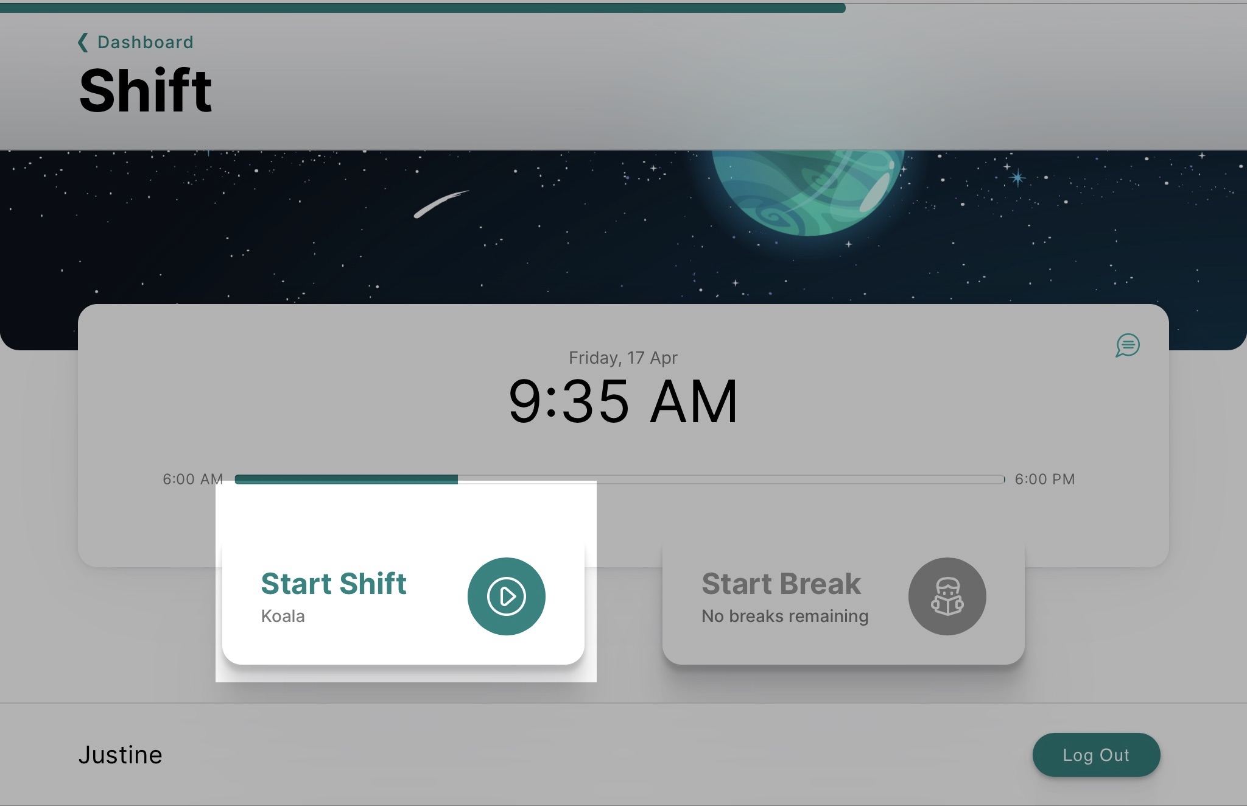Click the 6:00 PM shift end label
The width and height of the screenshot is (1247, 806).
[1045, 479]
